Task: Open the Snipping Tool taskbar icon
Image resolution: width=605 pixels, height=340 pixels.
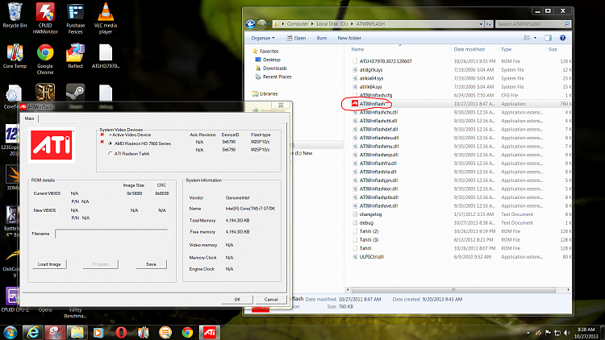Action: [55, 332]
